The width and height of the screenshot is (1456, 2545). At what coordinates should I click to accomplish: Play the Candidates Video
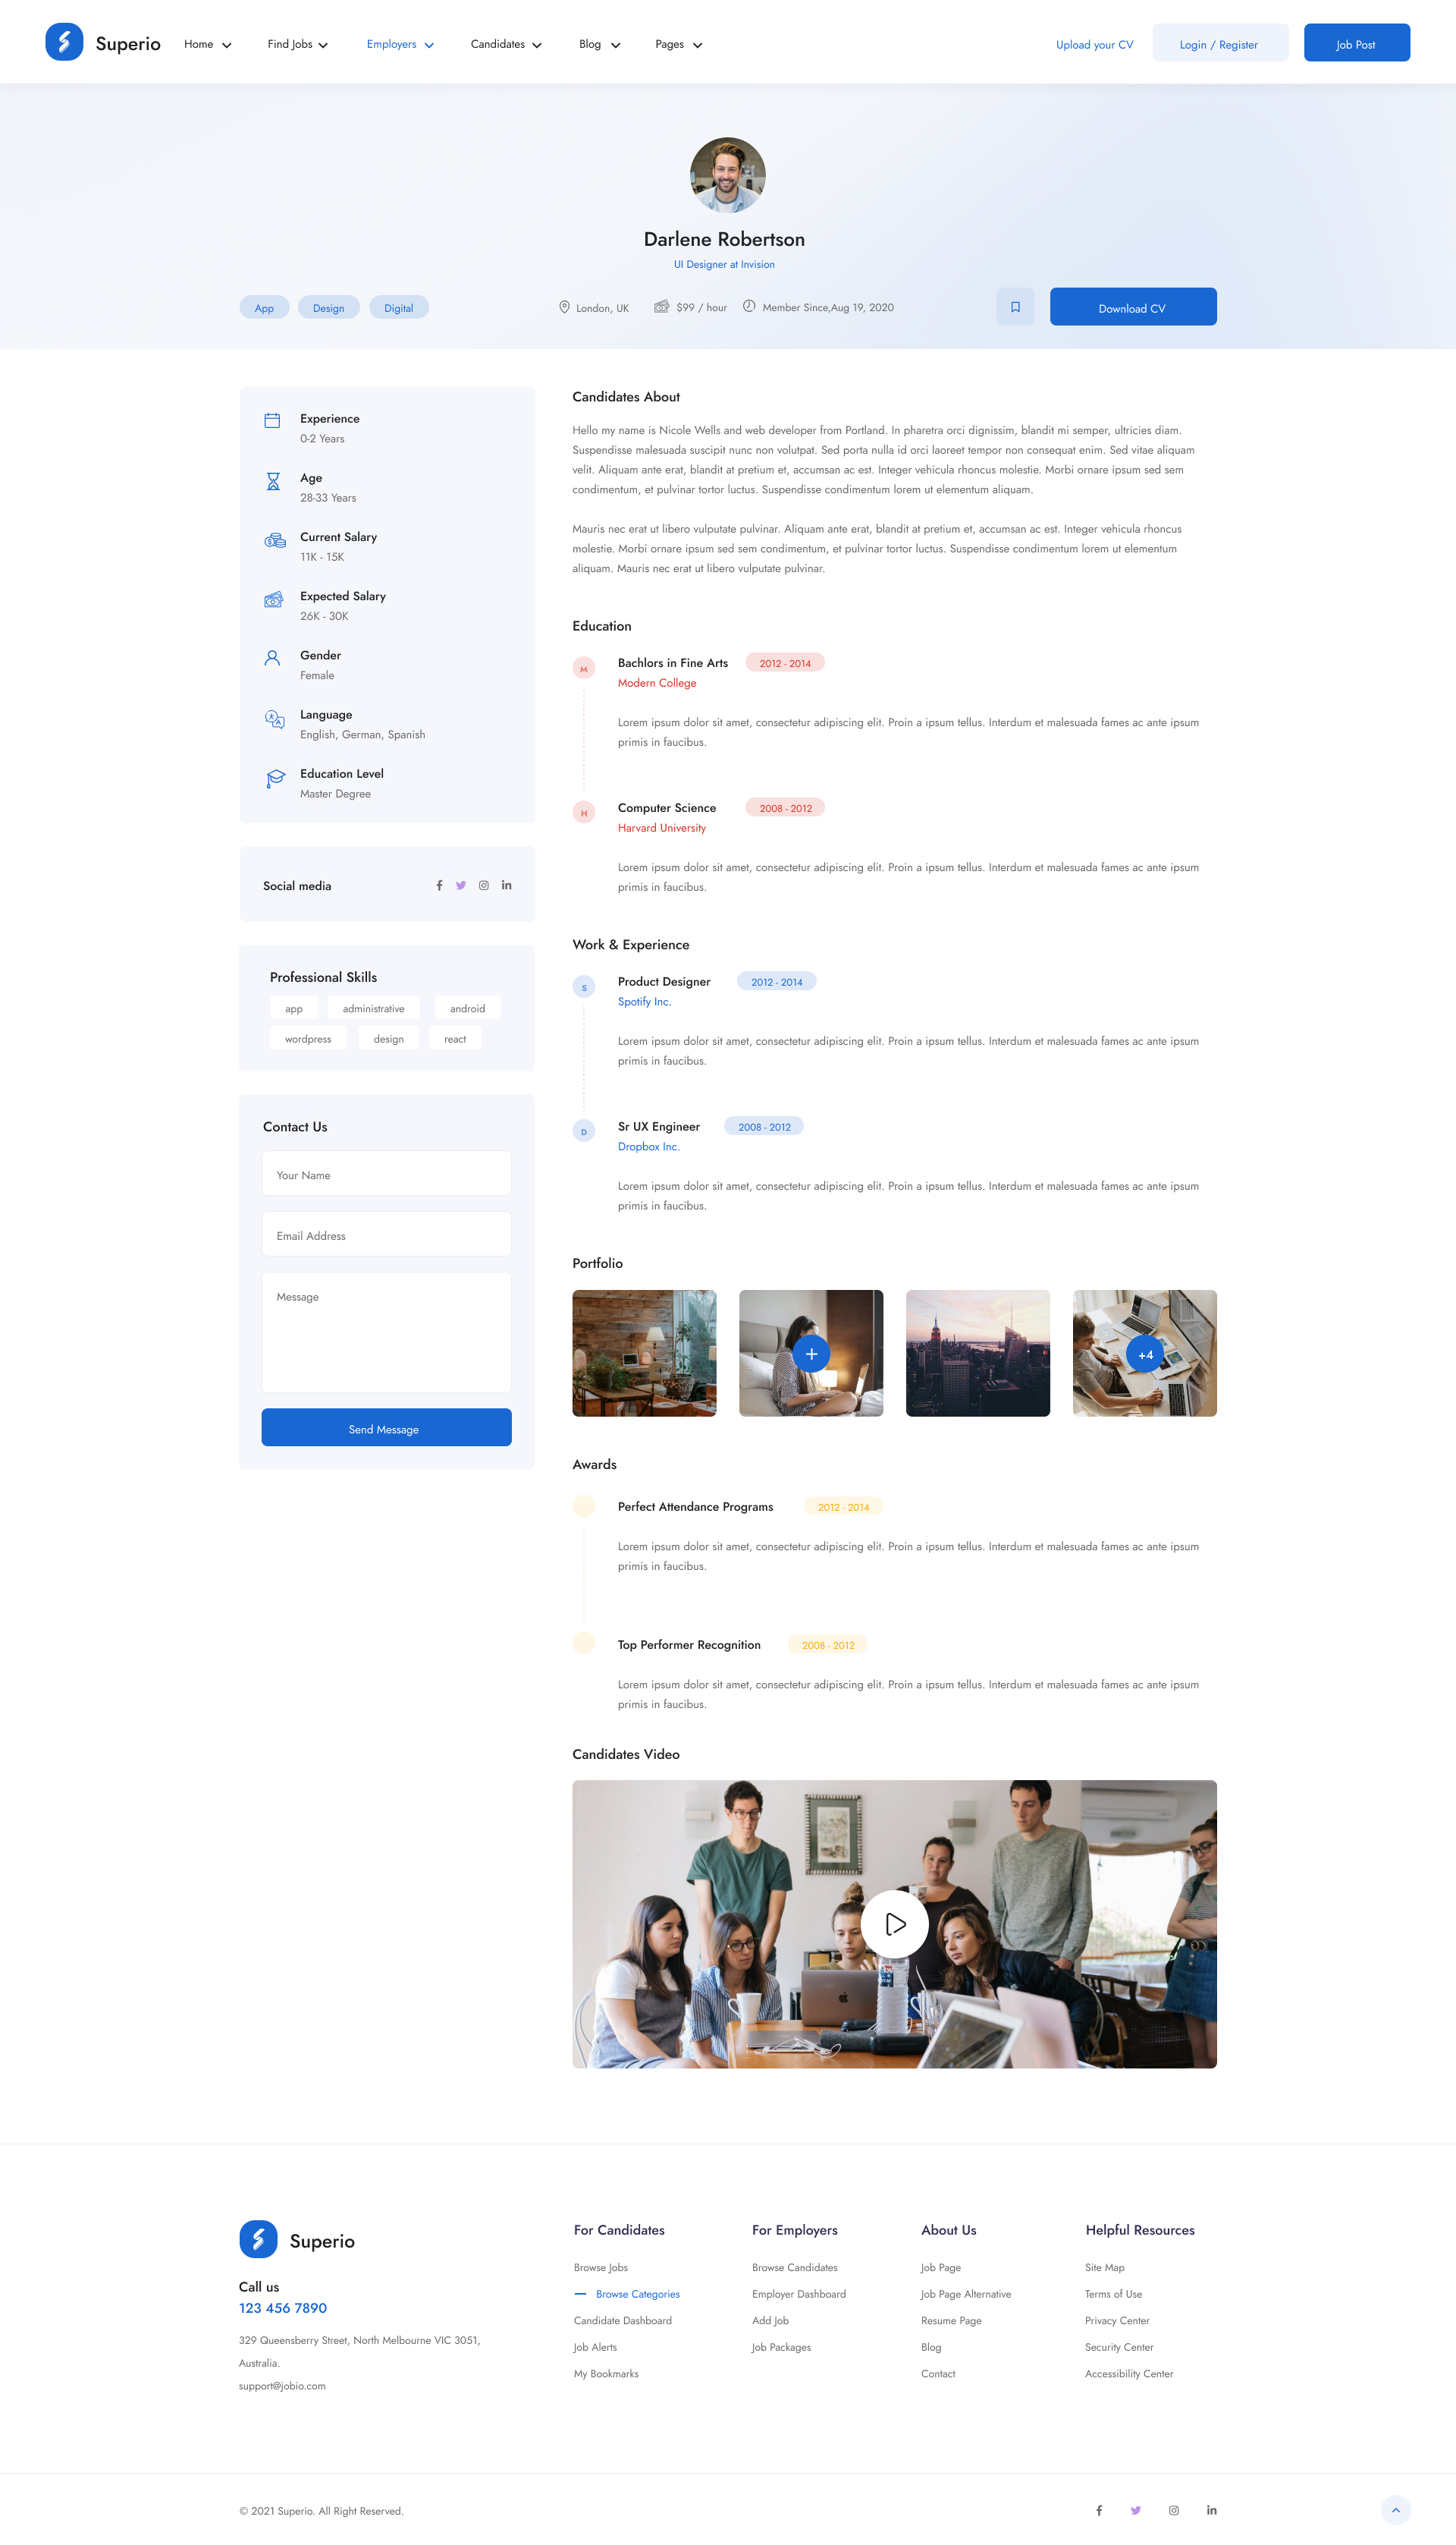pyautogui.click(x=894, y=1924)
